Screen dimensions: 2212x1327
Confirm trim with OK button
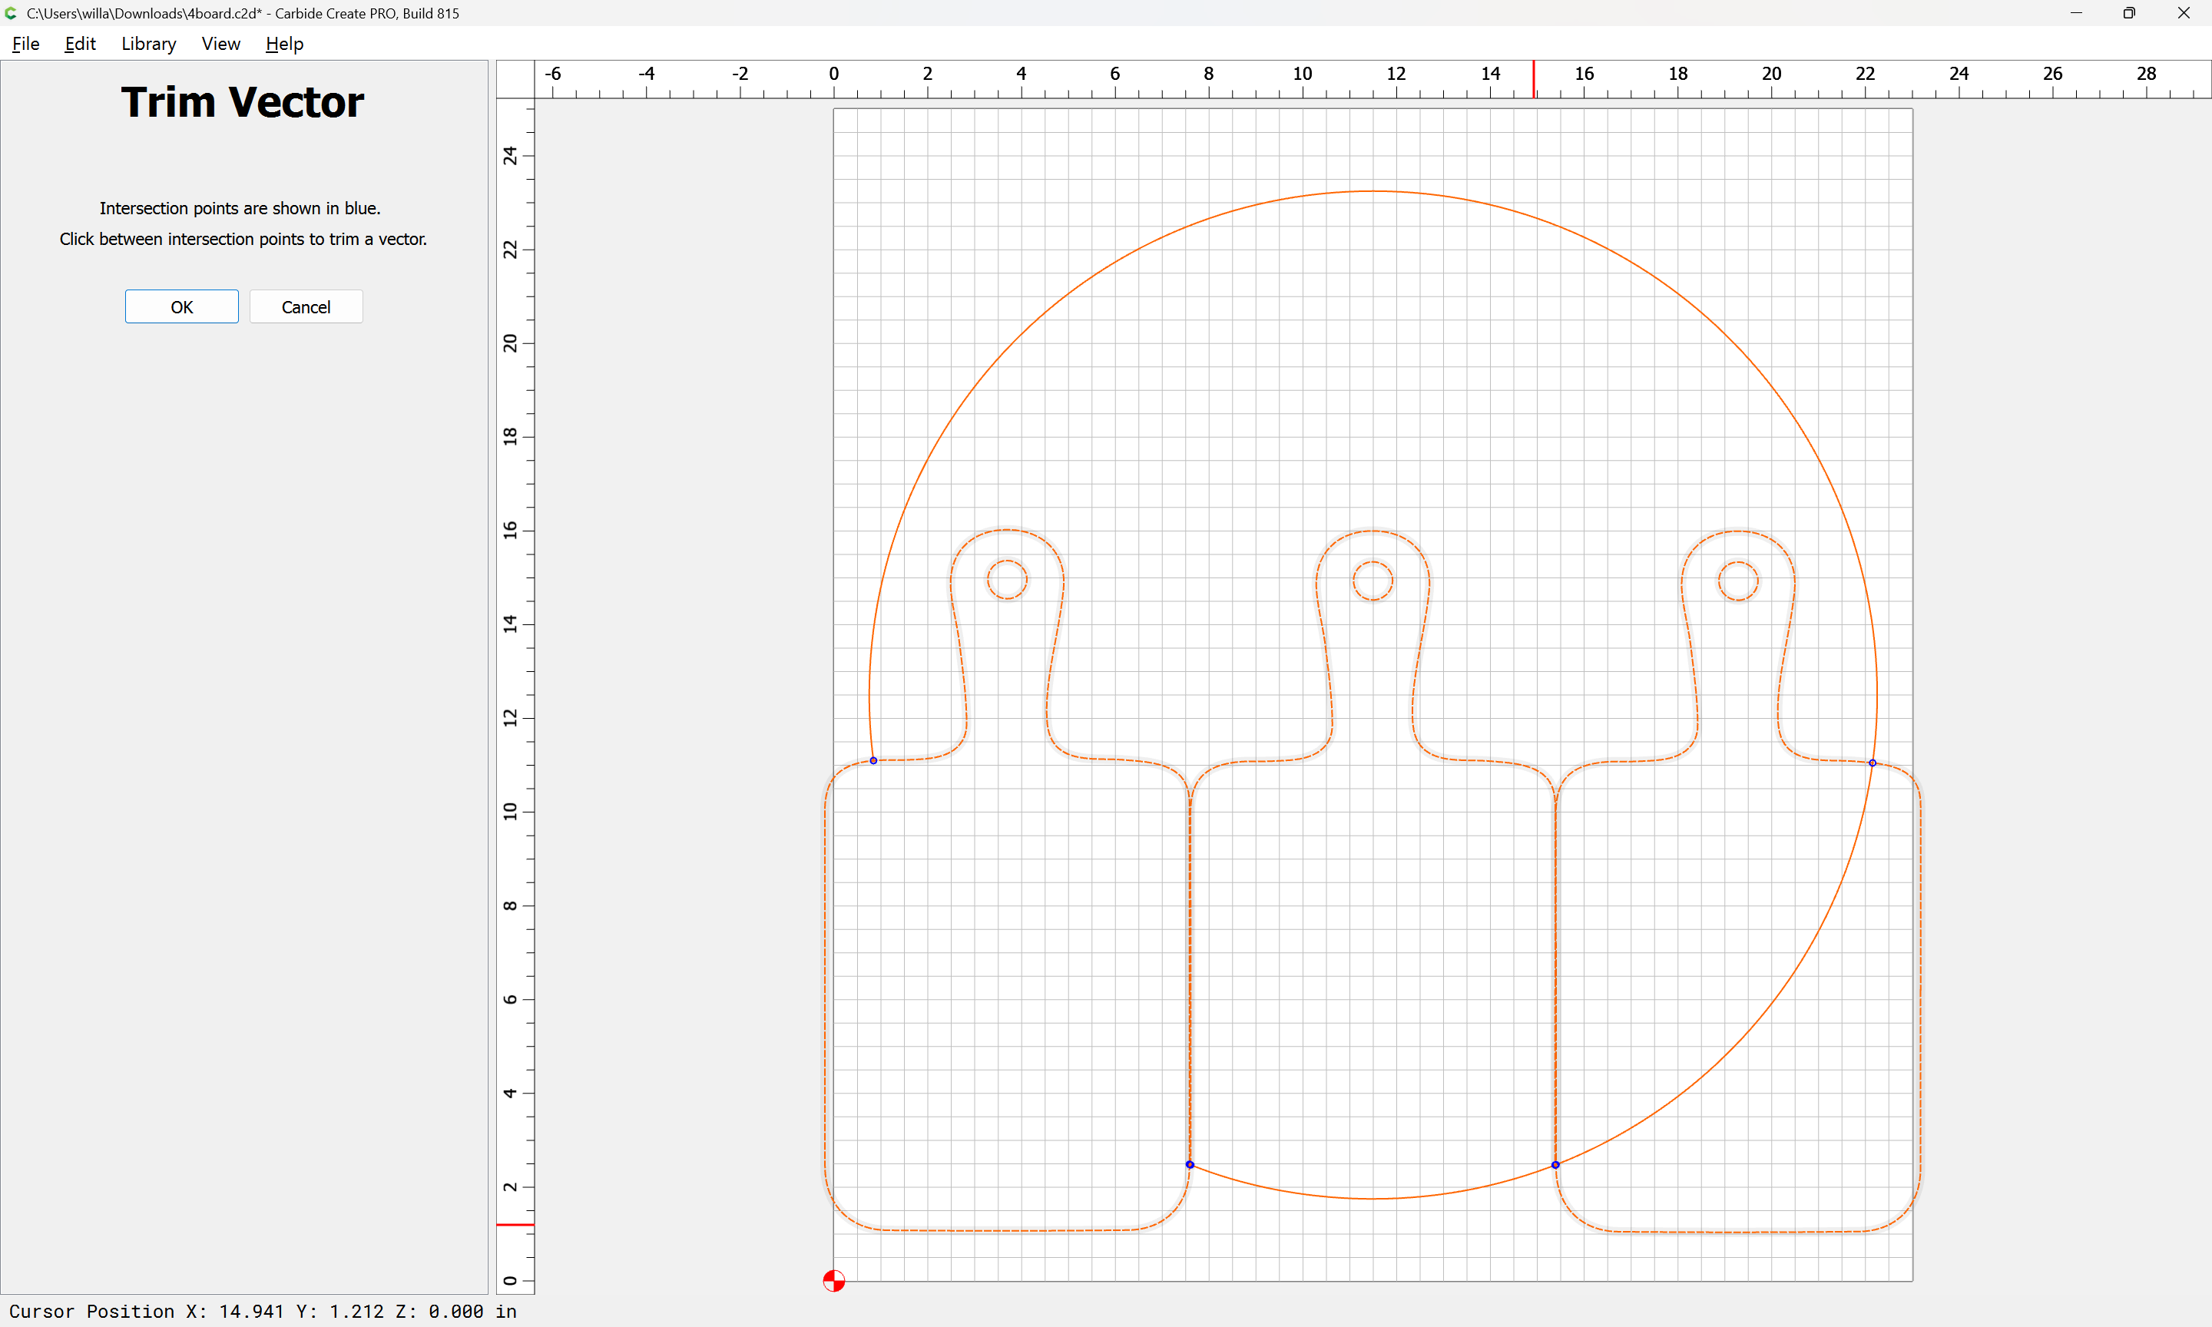pyautogui.click(x=181, y=306)
